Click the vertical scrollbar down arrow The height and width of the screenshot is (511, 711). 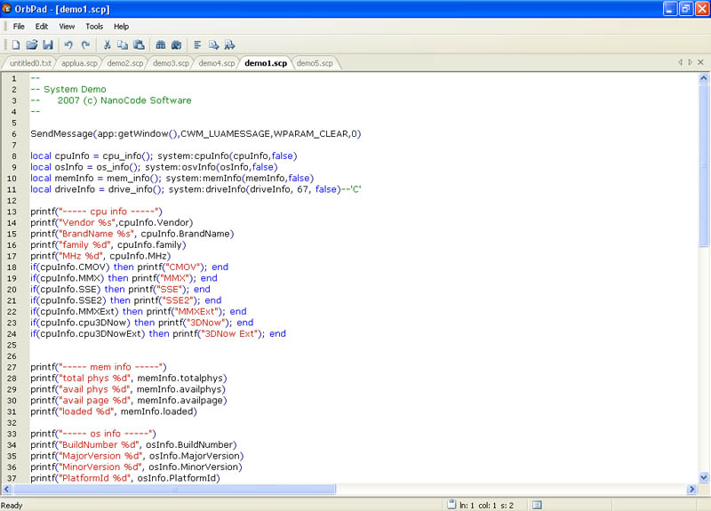tap(705, 477)
